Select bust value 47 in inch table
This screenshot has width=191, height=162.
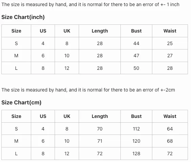point(136,56)
